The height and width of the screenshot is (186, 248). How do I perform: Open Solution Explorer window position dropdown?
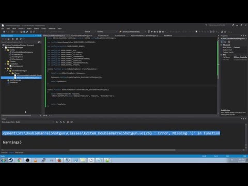tap(36, 36)
